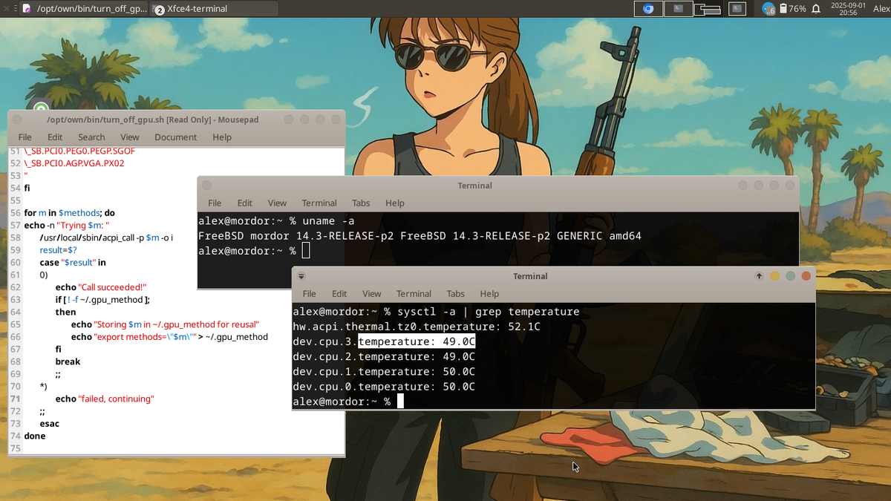This screenshot has width=891, height=501.
Task: Open the View menu in Mousepad
Action: [130, 137]
